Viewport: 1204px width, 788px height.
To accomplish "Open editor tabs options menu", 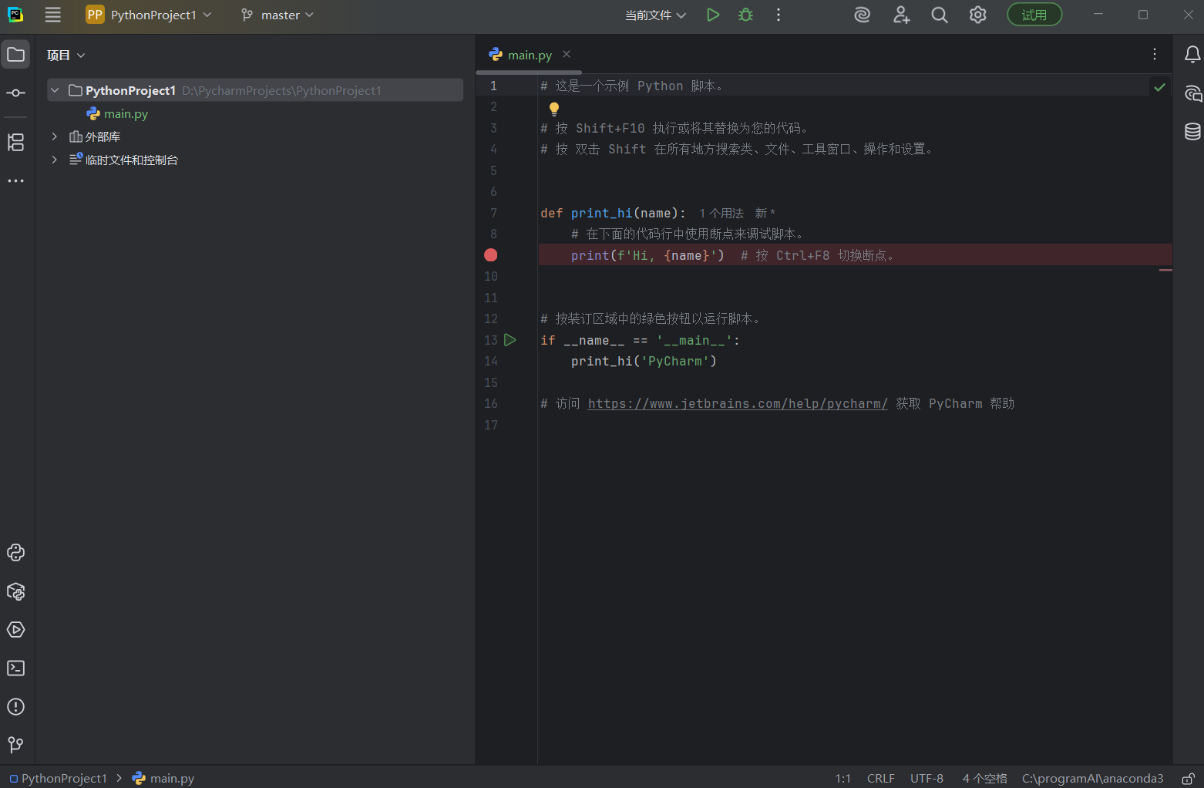I will click(1154, 54).
